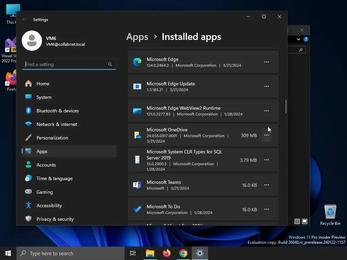The height and width of the screenshot is (260, 347).
Task: Open Task View from taskbar
Action: point(133,253)
